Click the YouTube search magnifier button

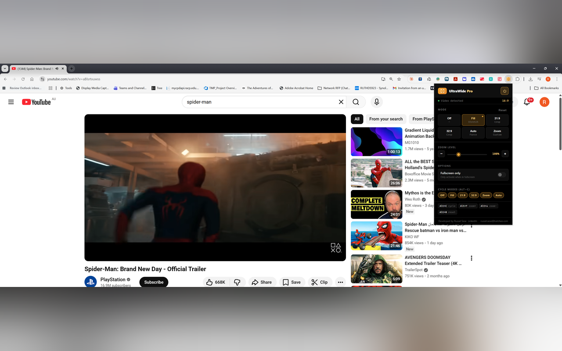coord(356,102)
